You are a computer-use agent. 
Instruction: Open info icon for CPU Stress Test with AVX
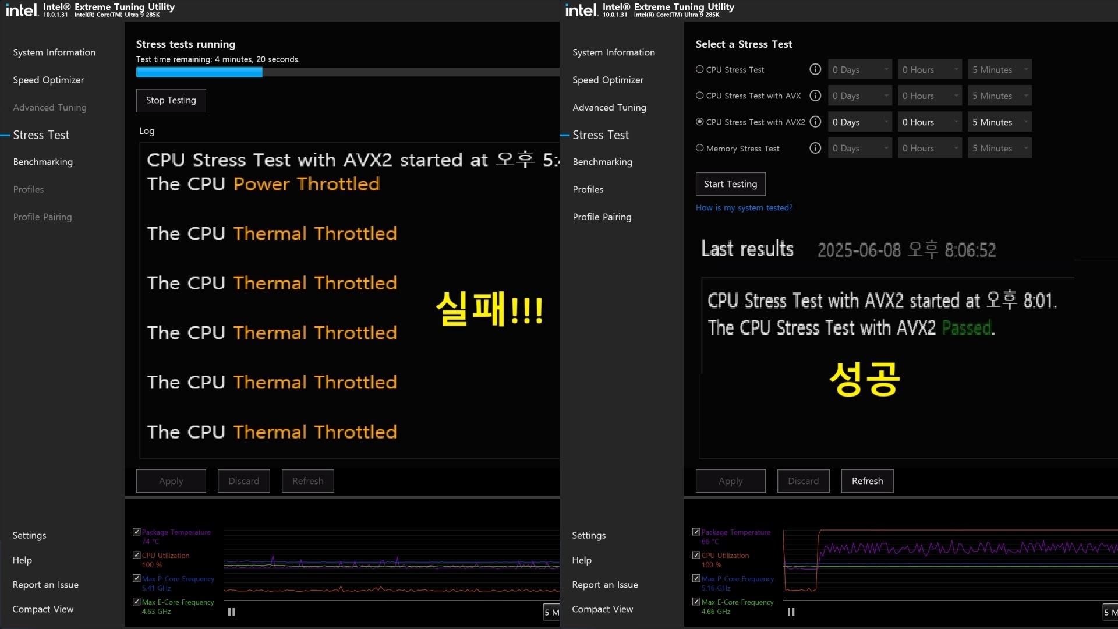(815, 96)
